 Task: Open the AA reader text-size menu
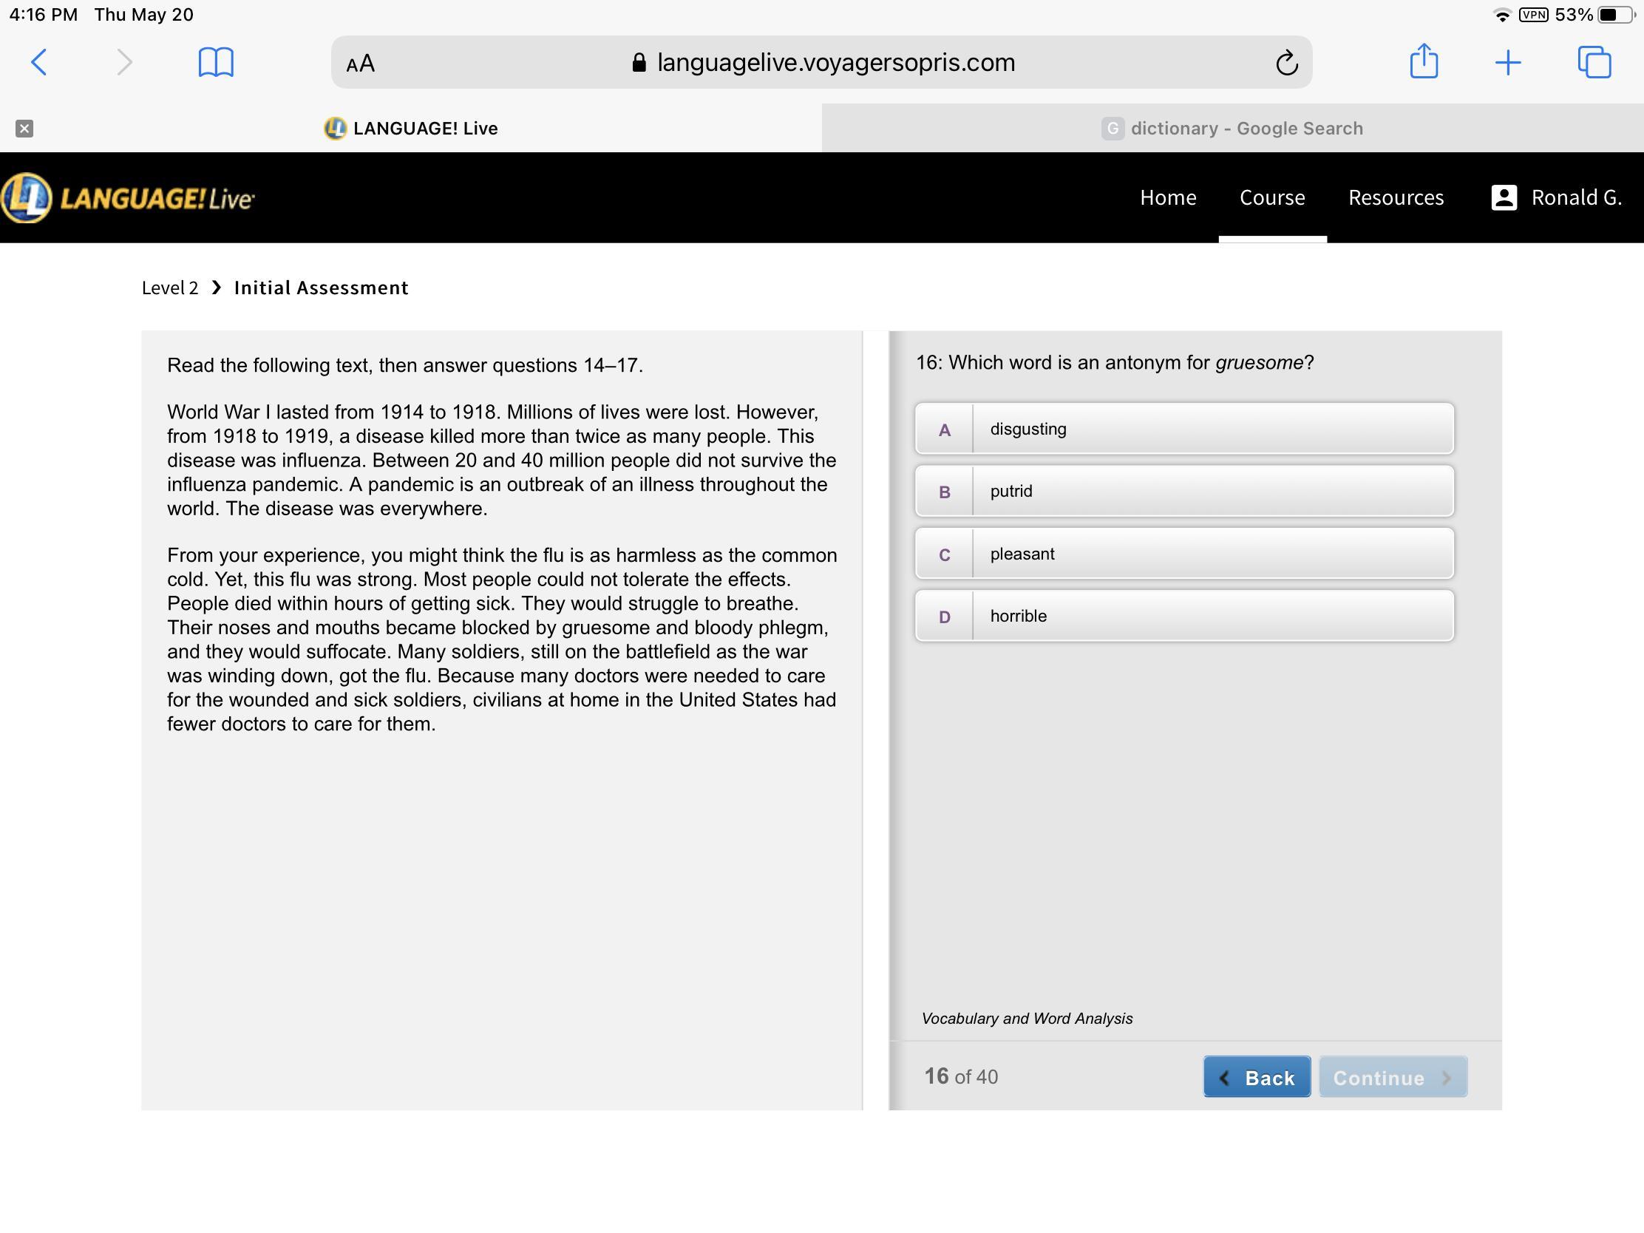[x=361, y=64]
